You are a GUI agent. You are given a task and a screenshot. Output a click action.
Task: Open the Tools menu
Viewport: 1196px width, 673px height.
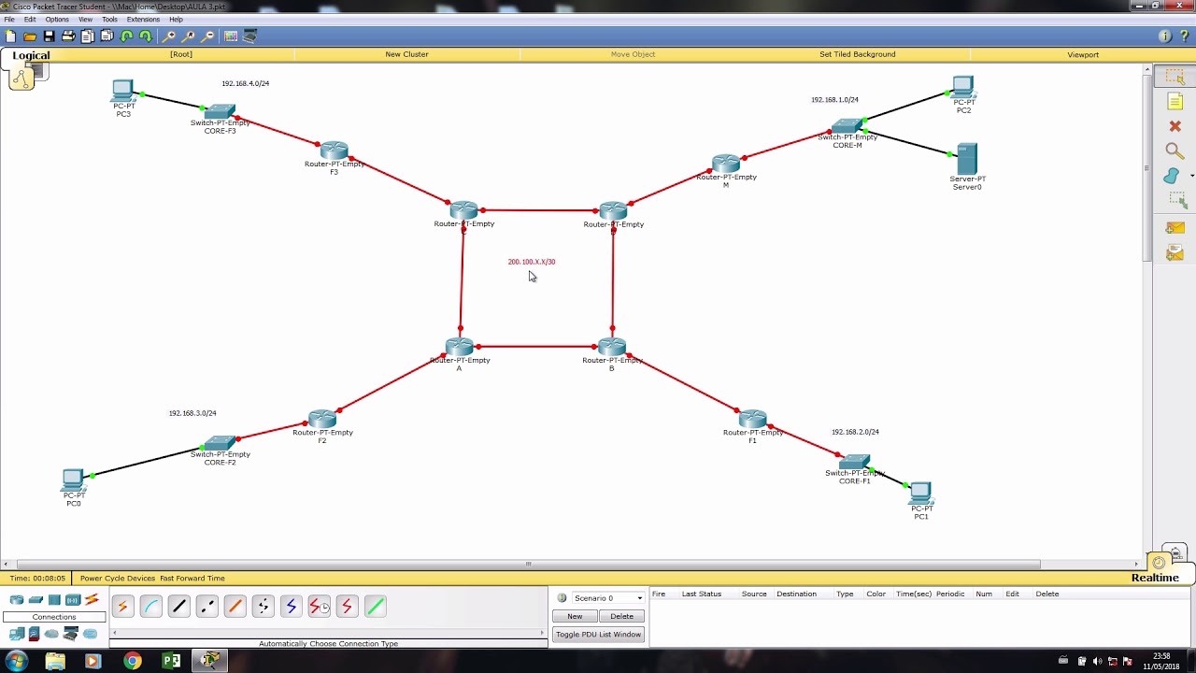click(x=110, y=20)
